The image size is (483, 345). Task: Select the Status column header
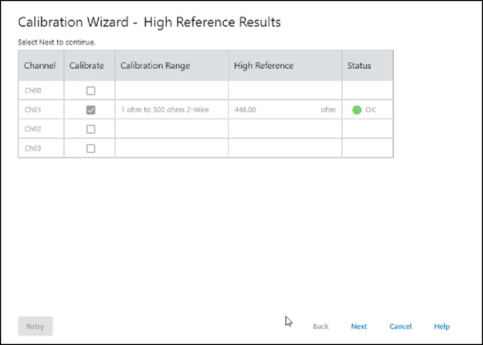click(x=359, y=66)
